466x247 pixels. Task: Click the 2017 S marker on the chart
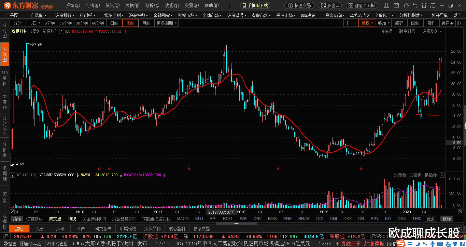pos(188,168)
